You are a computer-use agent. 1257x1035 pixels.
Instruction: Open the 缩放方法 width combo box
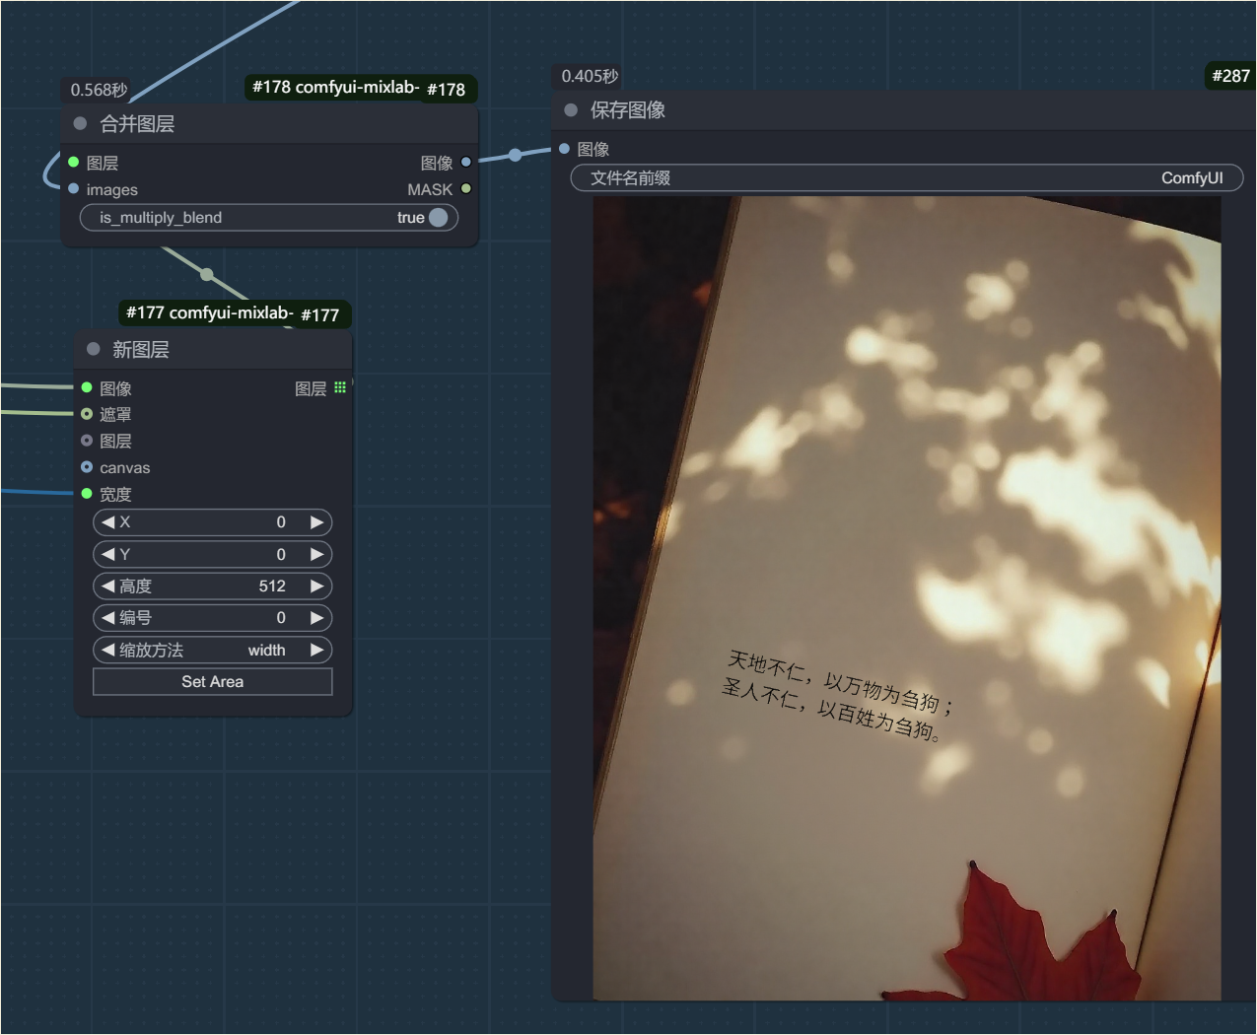tap(213, 650)
